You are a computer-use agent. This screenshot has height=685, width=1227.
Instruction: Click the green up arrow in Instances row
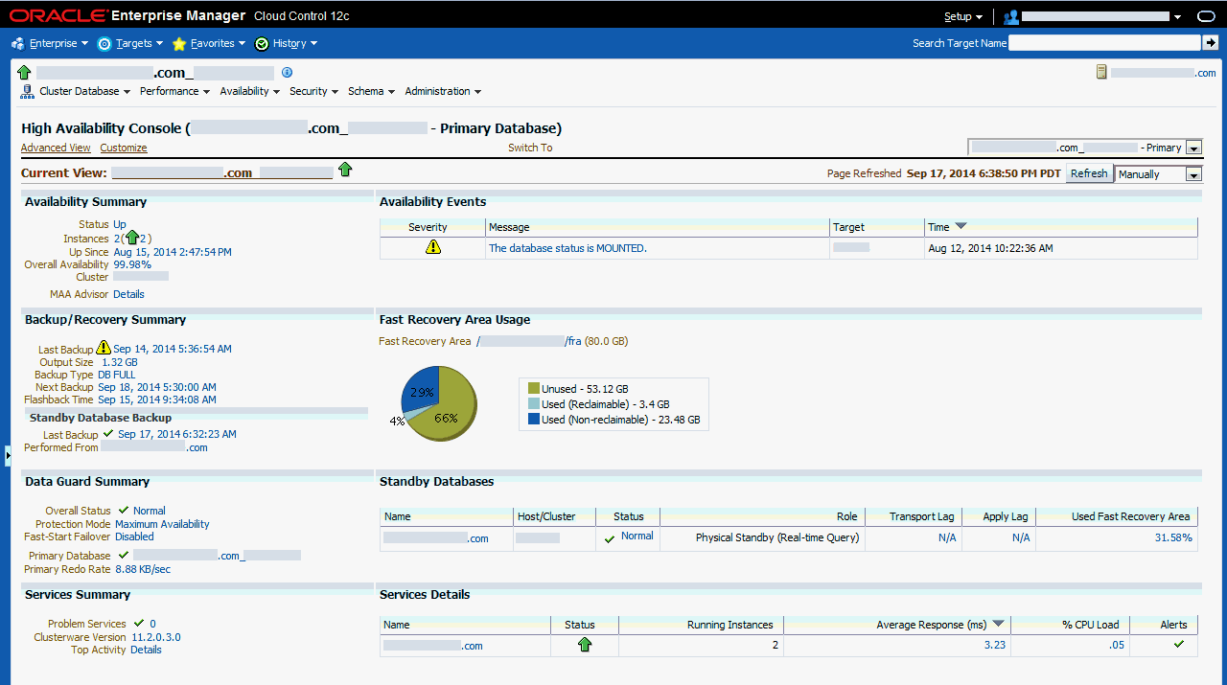pyautogui.click(x=132, y=238)
